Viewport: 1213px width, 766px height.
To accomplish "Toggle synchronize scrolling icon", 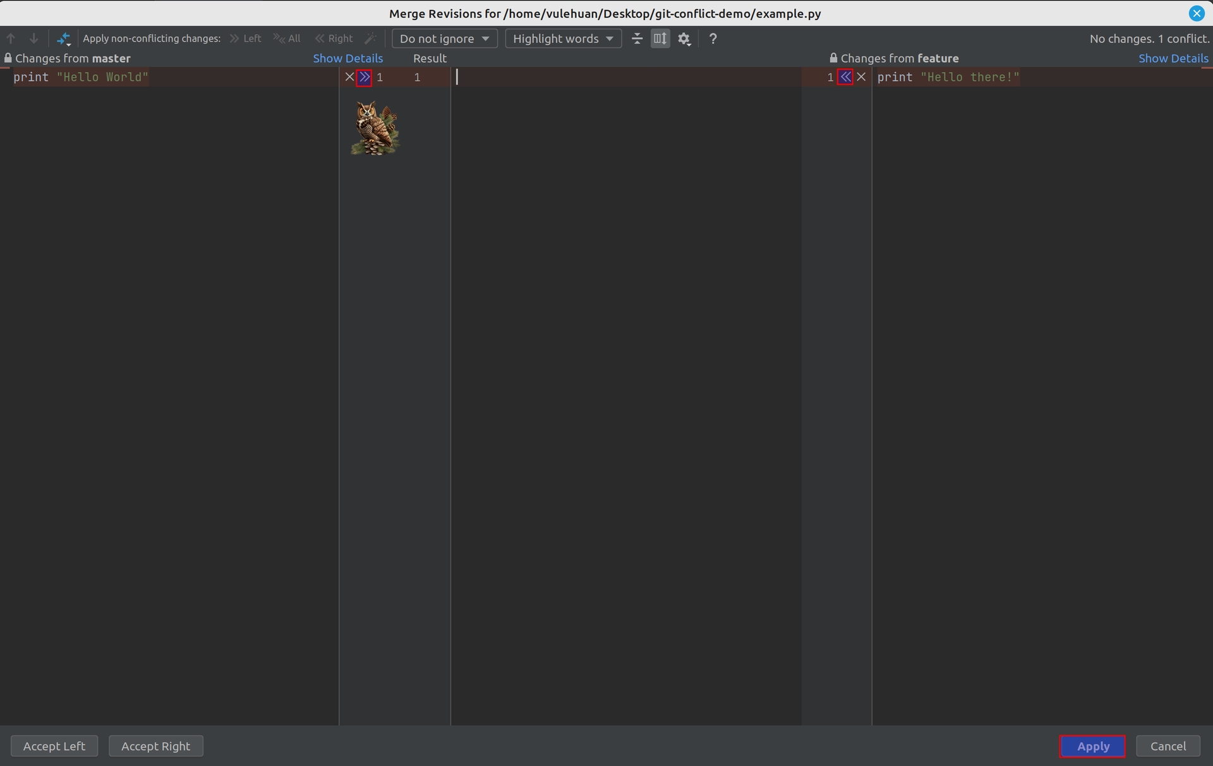I will click(660, 39).
